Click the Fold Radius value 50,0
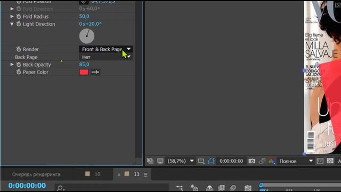Image resolution: width=341 pixels, height=192 pixels. coord(84,17)
